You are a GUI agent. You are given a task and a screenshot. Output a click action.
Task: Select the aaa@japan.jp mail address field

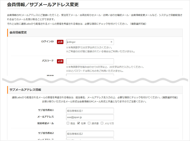90,117
